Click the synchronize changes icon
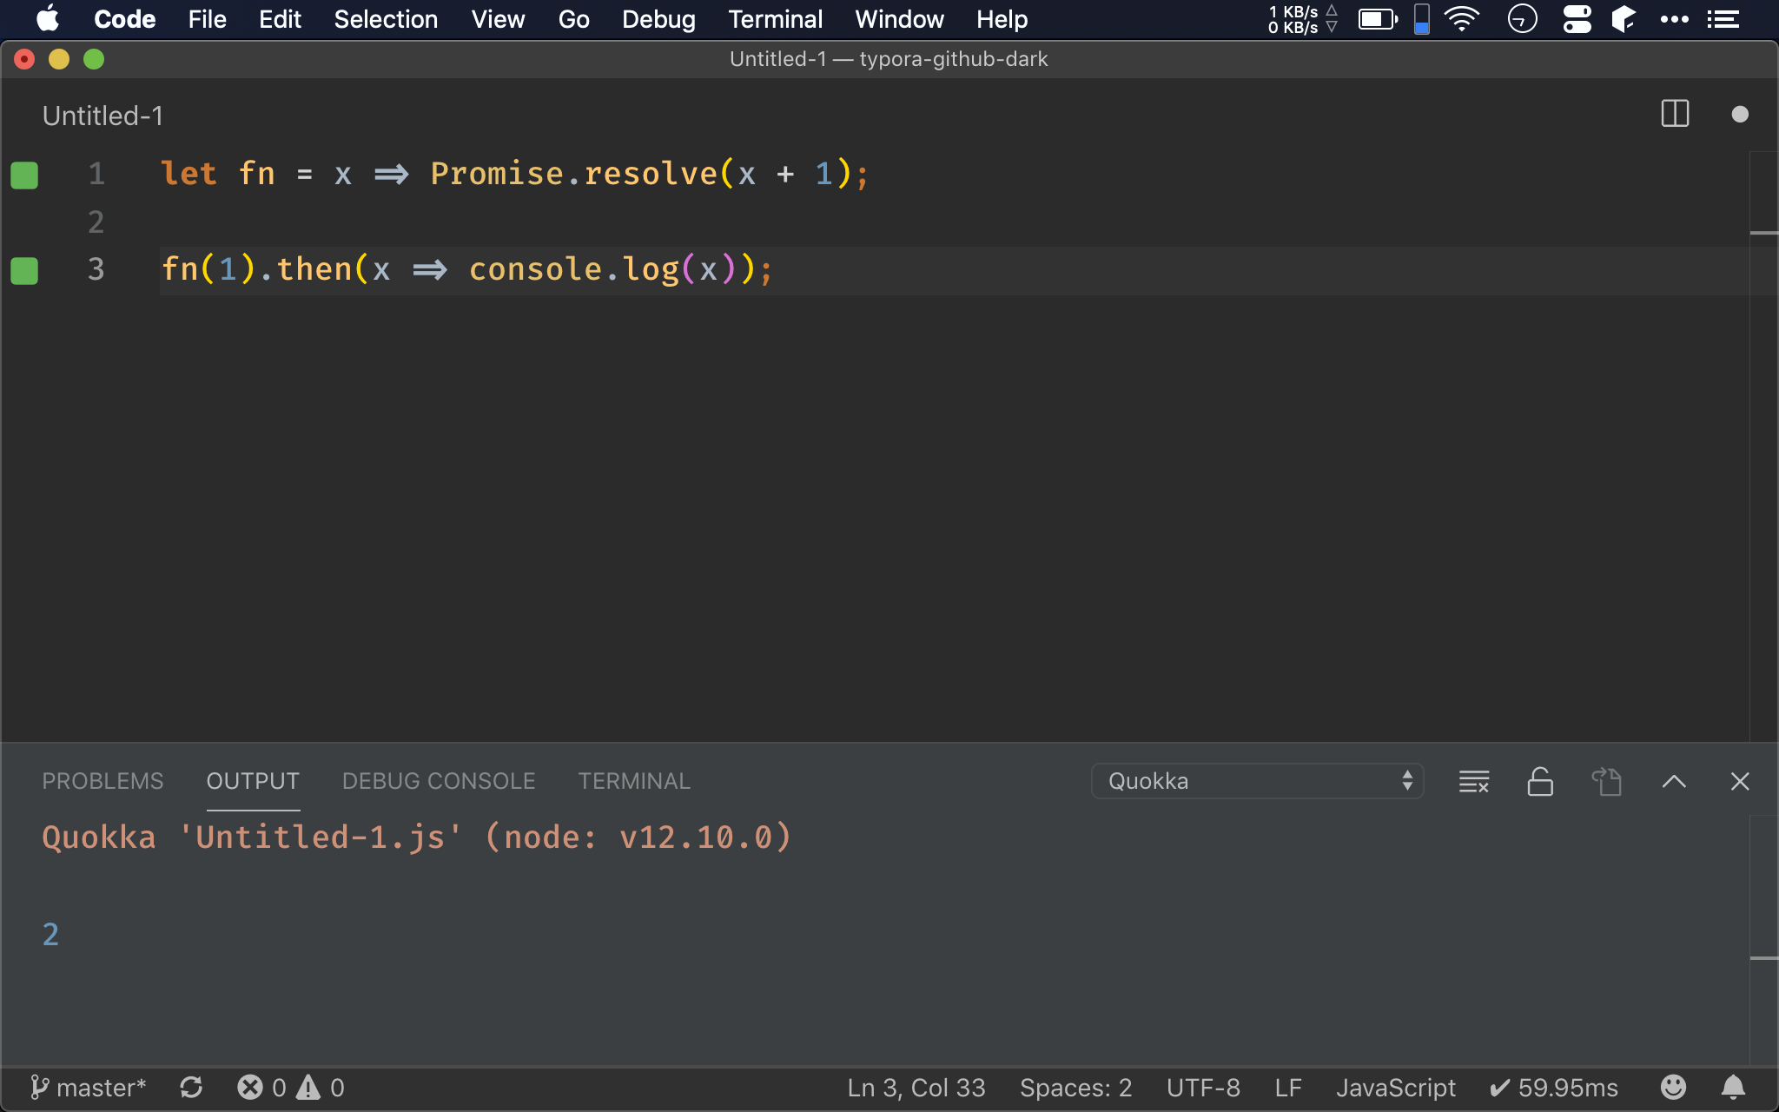The width and height of the screenshot is (1779, 1112). point(191,1088)
